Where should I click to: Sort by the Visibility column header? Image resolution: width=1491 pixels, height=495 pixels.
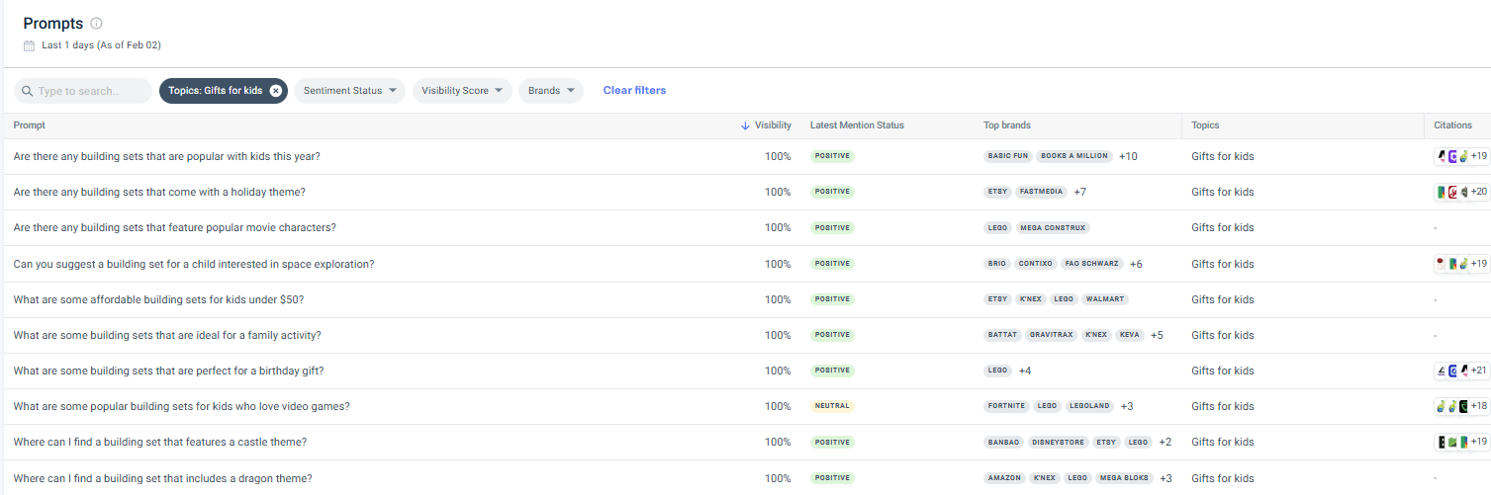point(773,125)
